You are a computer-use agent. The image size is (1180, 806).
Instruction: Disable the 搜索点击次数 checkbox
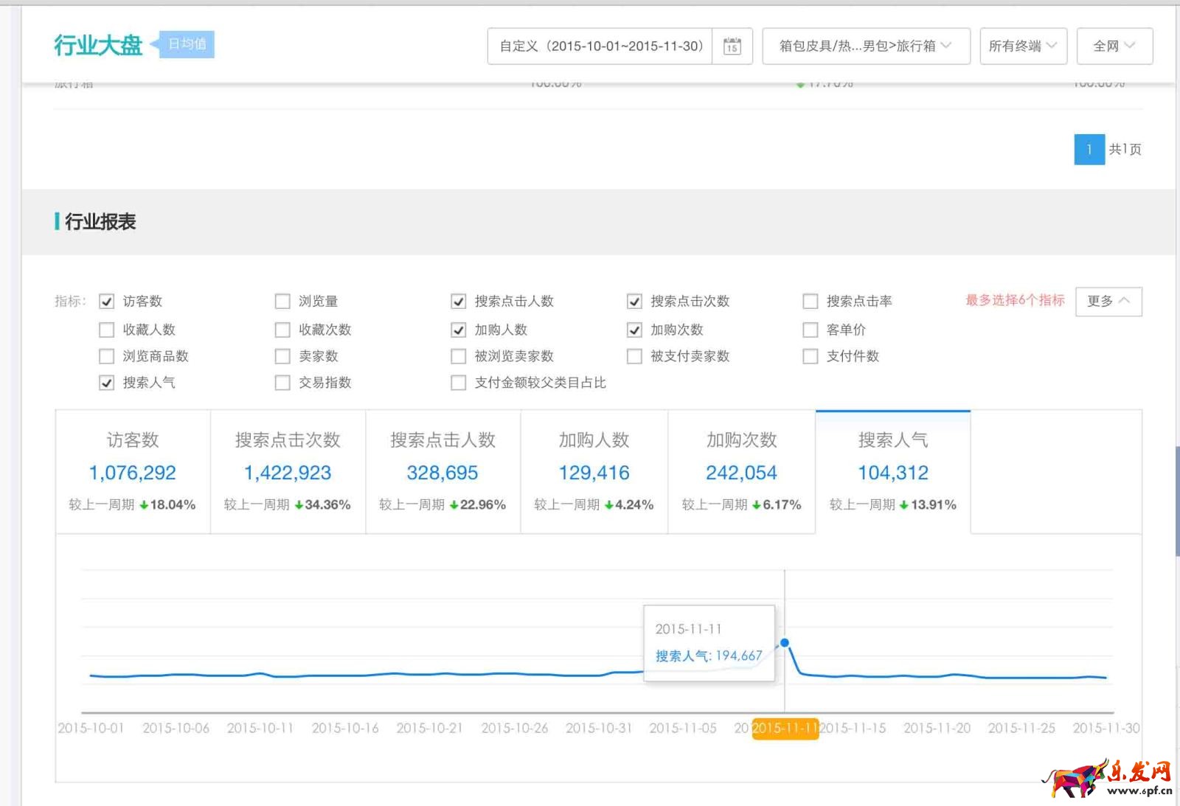(634, 301)
